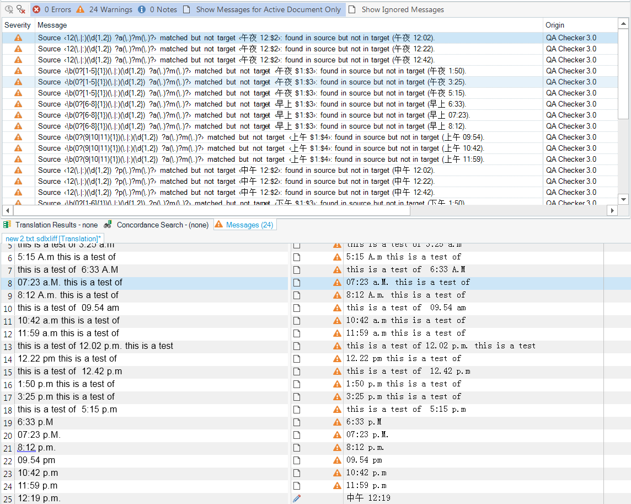Toggle the 0 Notes filter
Image resolution: width=631 pixels, height=504 pixels.
click(157, 9)
